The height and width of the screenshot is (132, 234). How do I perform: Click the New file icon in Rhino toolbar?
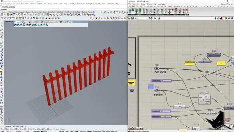click(2, 14)
